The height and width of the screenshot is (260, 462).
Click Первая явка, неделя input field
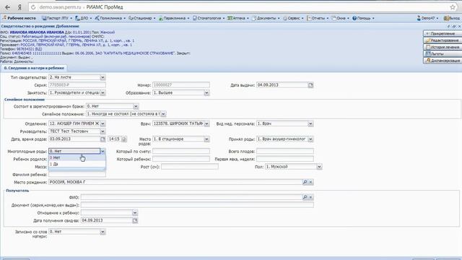pyautogui.click(x=285, y=159)
